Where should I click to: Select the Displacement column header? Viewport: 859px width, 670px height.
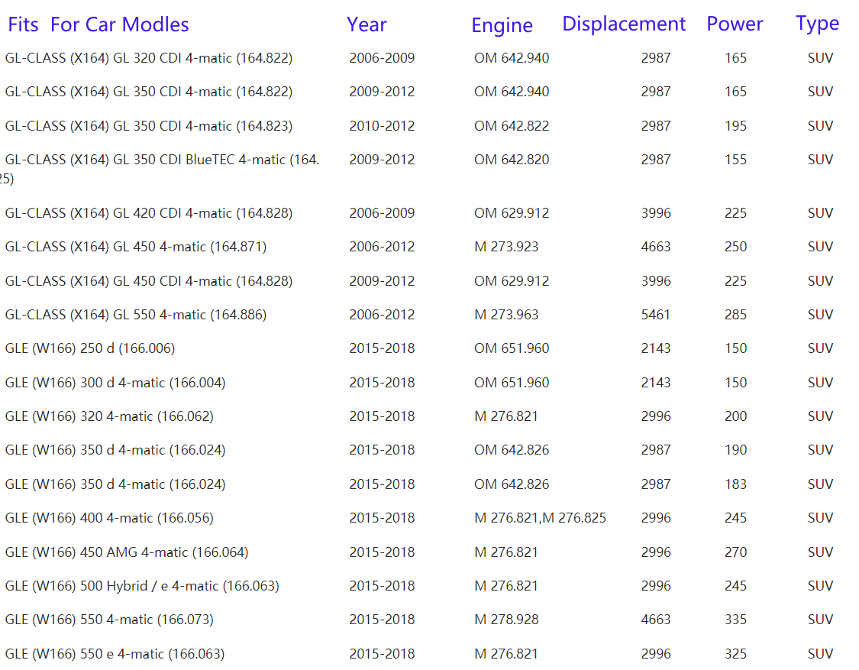point(624,24)
